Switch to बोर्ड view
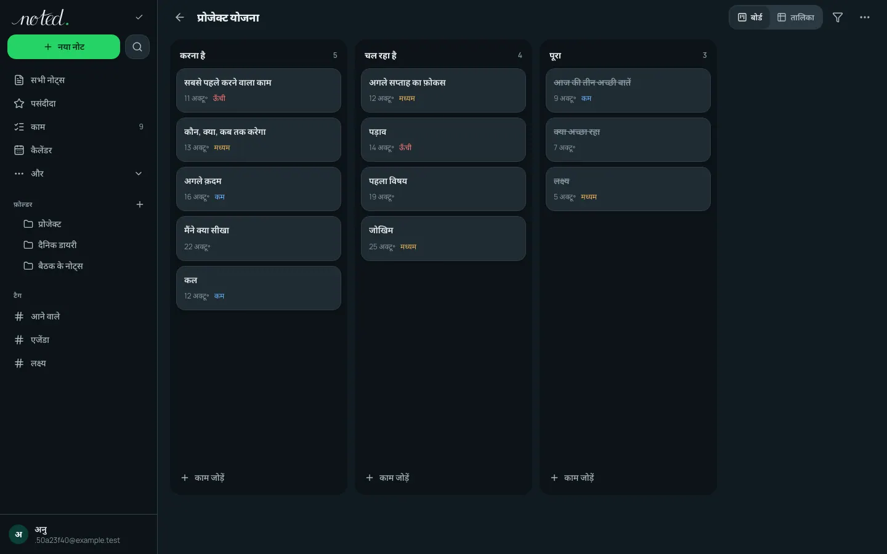The width and height of the screenshot is (887, 554). pos(750,17)
